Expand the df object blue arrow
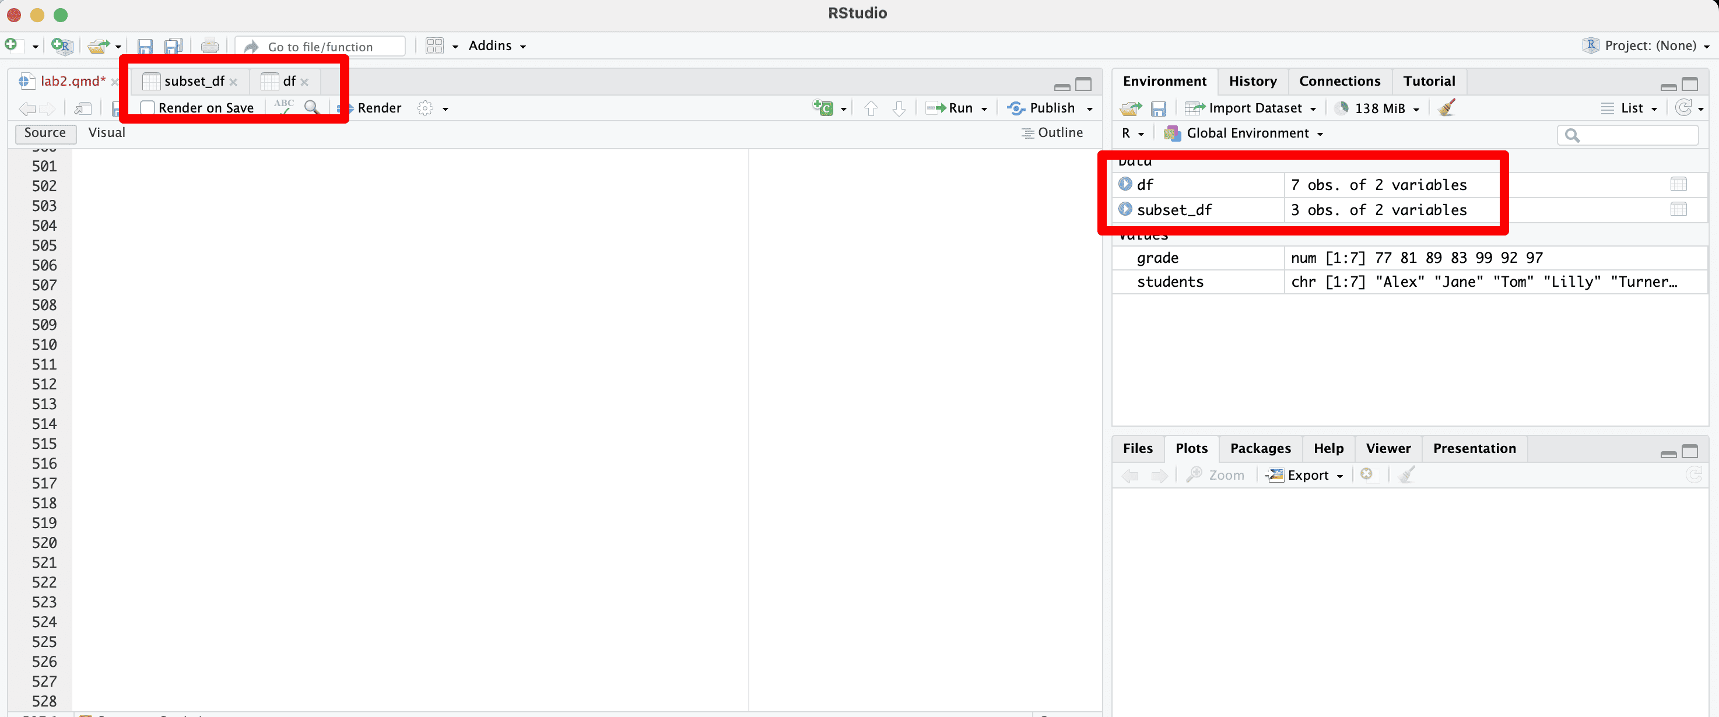Screen dimensions: 1719x717 click(x=1125, y=184)
